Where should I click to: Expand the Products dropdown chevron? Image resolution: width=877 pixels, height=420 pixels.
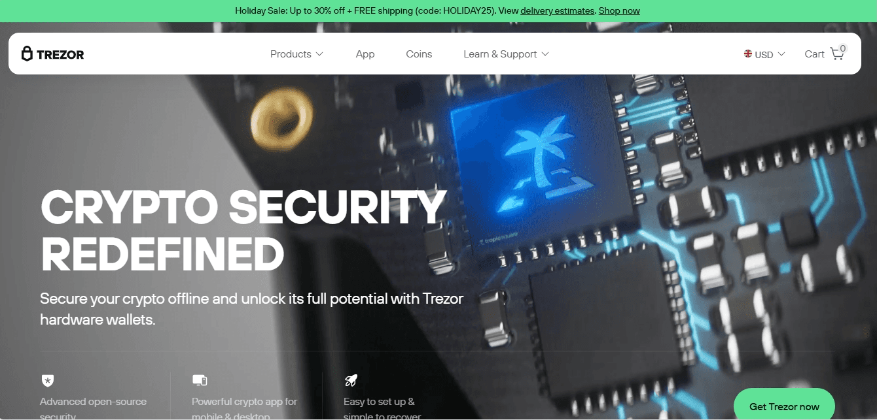coord(319,54)
